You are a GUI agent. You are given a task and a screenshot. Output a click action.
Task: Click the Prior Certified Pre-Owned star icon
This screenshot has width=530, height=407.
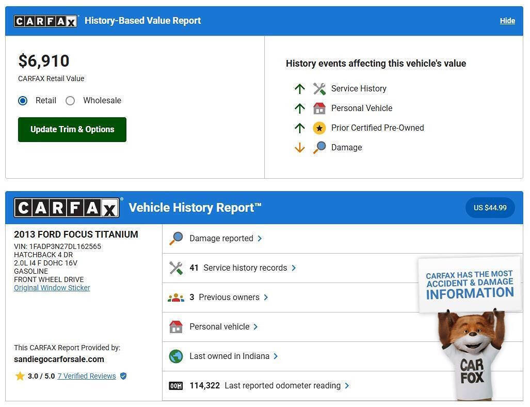click(x=319, y=128)
